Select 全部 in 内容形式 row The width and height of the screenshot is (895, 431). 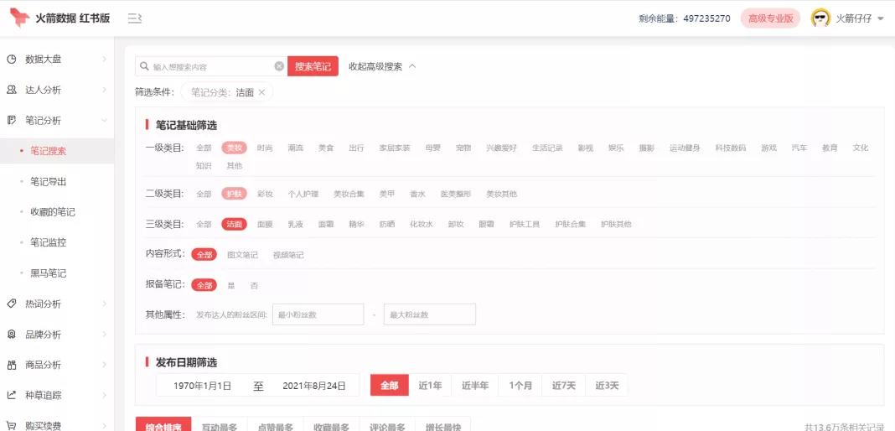(204, 255)
